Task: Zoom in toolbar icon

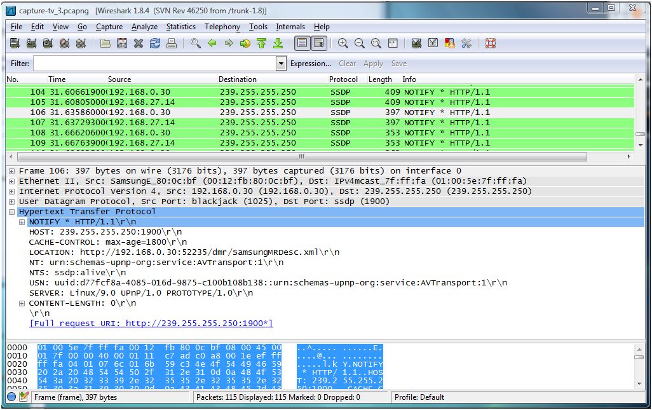Action: tap(343, 43)
